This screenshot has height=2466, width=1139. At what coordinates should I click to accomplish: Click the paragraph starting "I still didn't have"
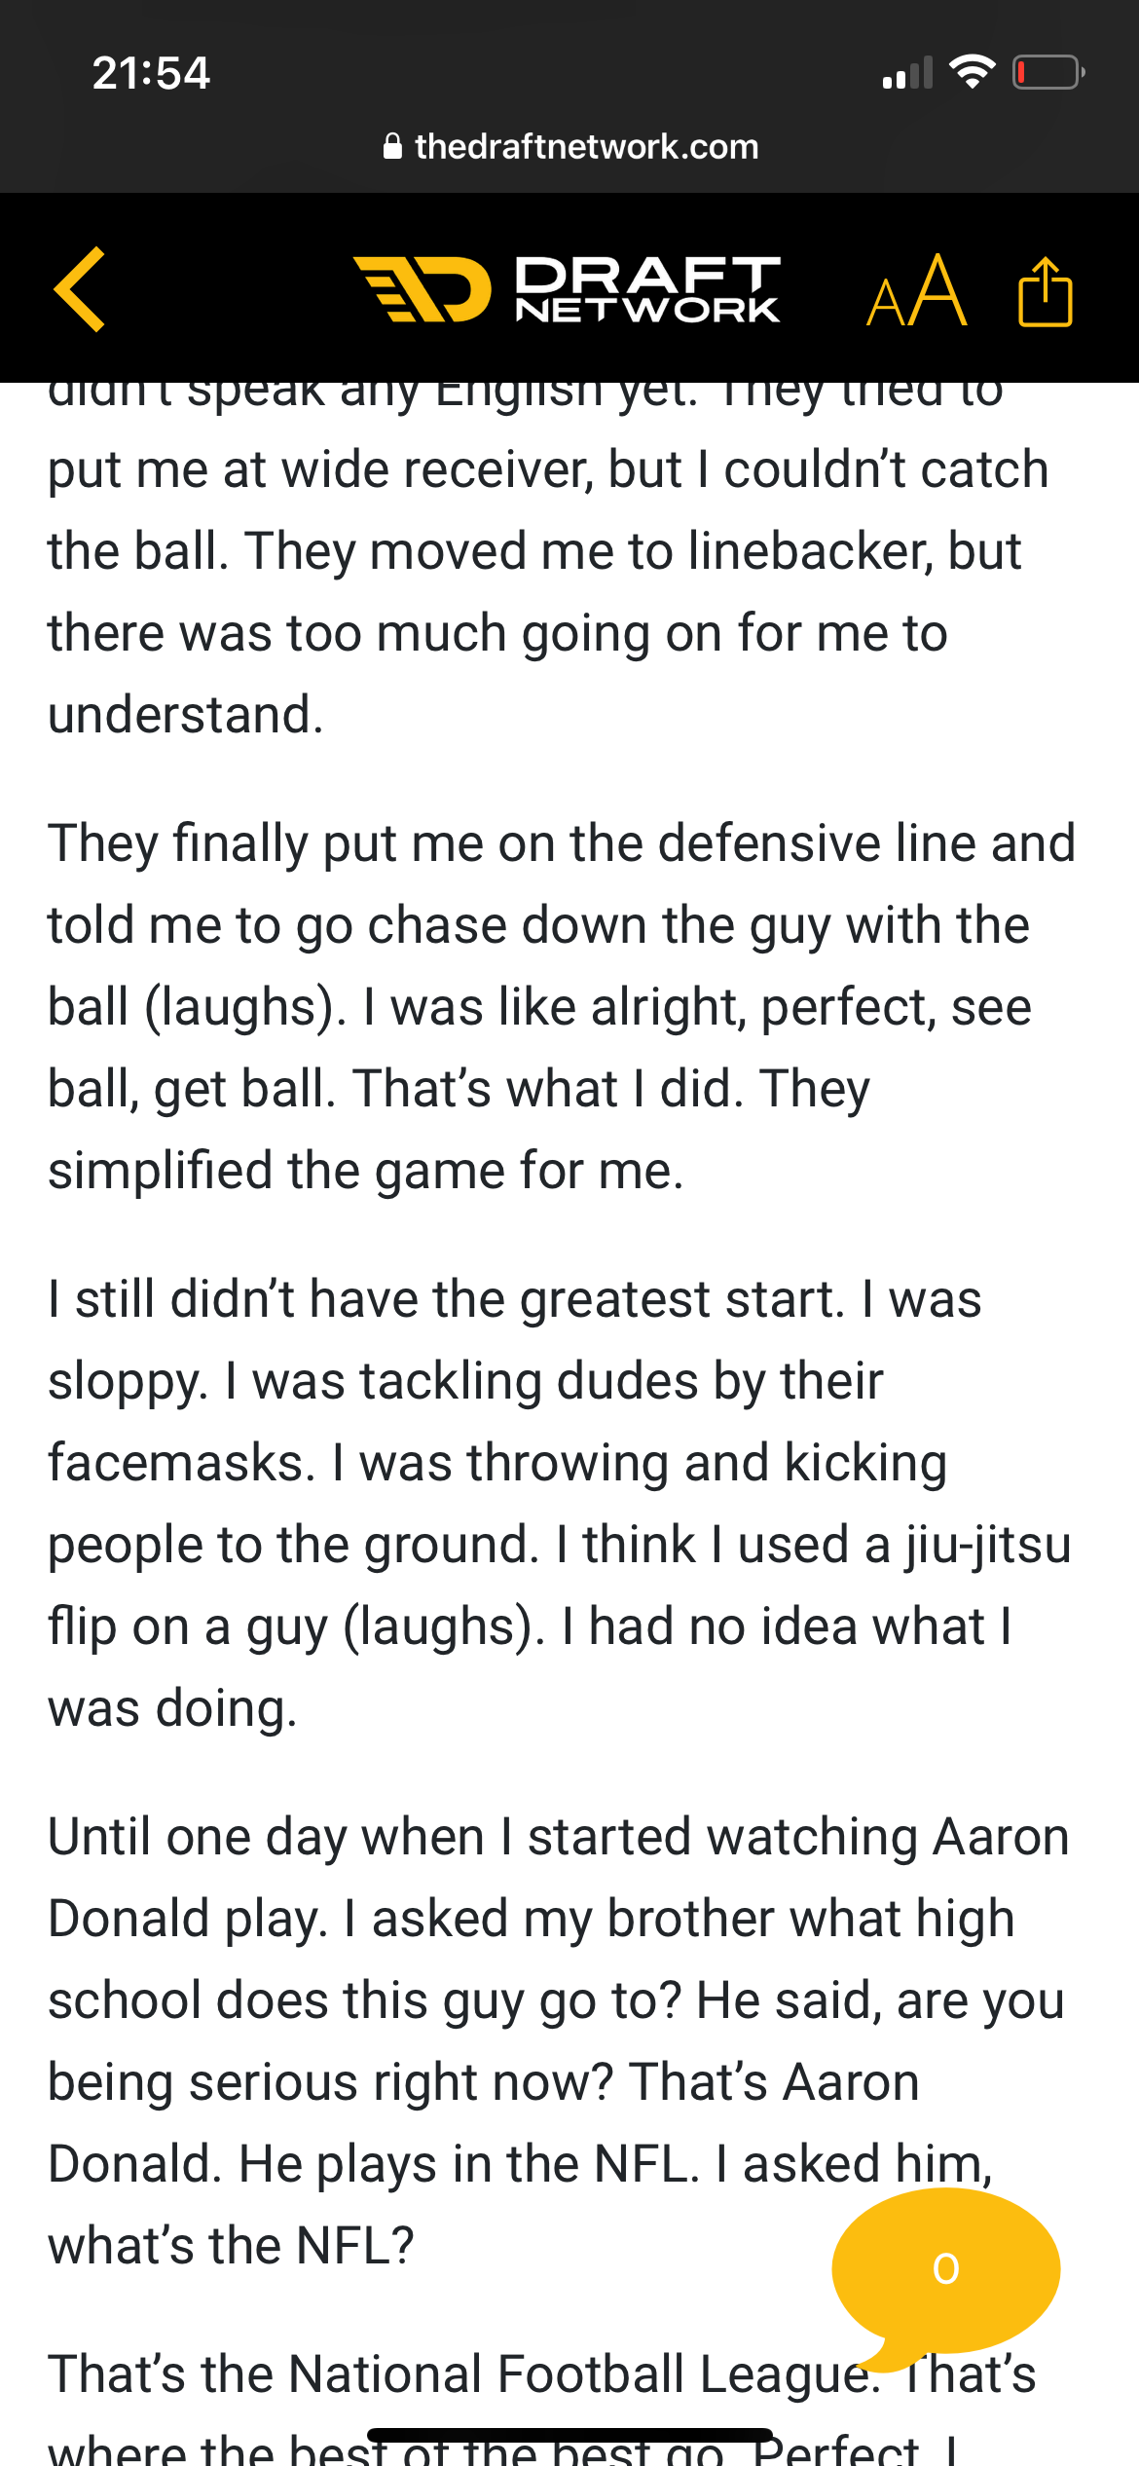click(x=560, y=1503)
